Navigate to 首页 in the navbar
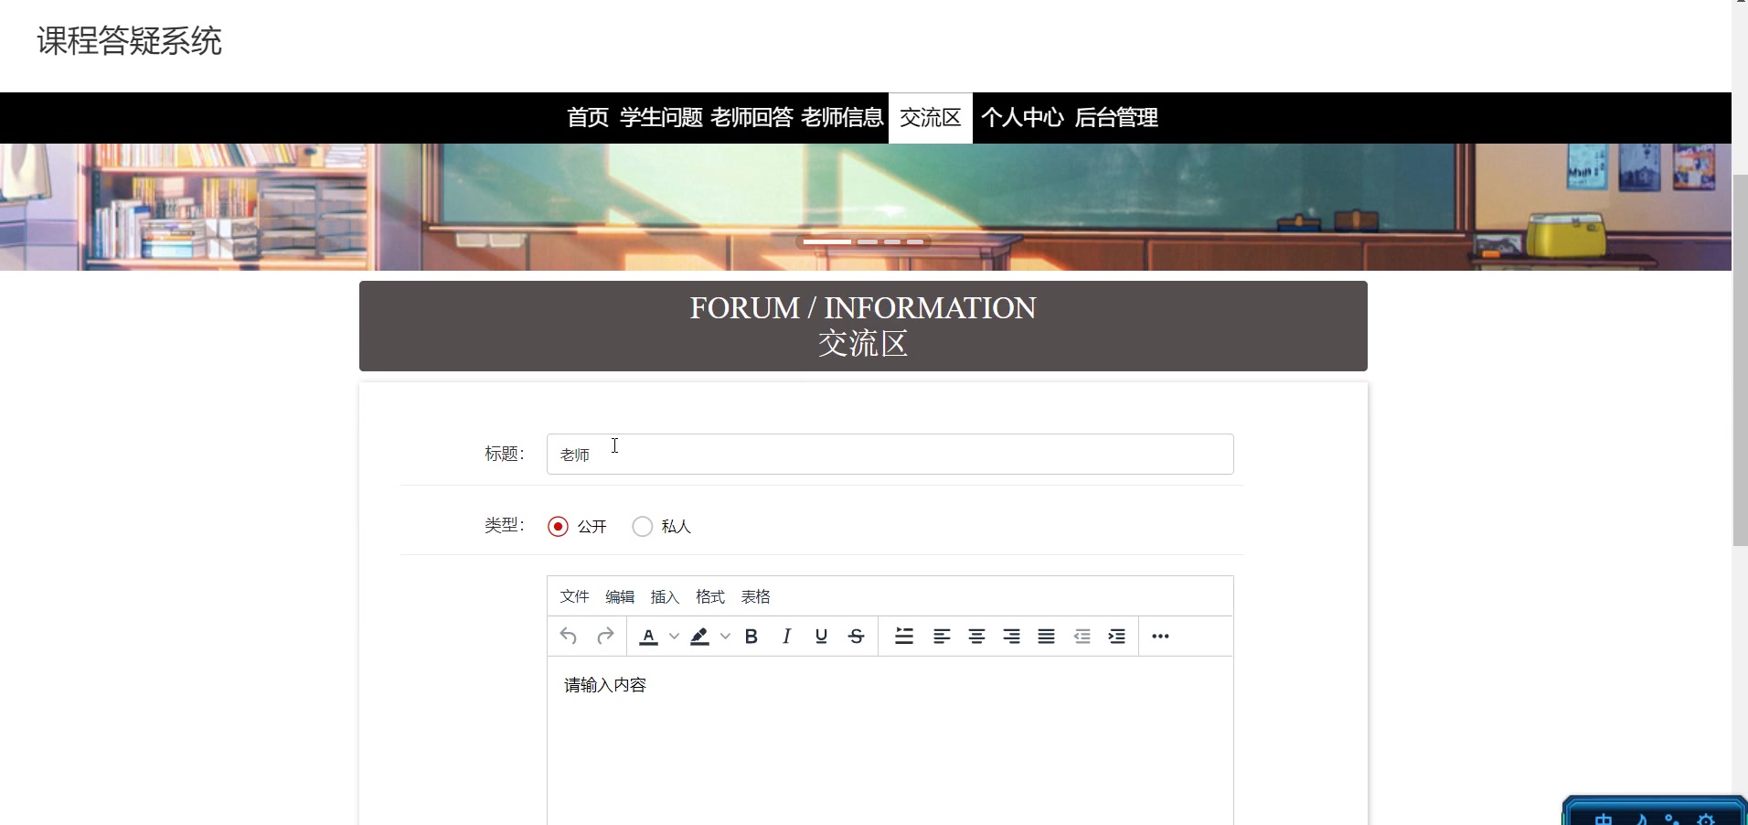Image resolution: width=1748 pixels, height=825 pixels. coord(587,118)
